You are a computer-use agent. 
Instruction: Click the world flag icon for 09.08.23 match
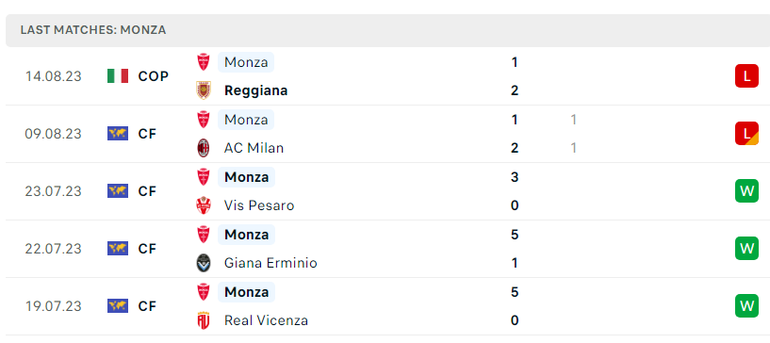tap(118, 133)
